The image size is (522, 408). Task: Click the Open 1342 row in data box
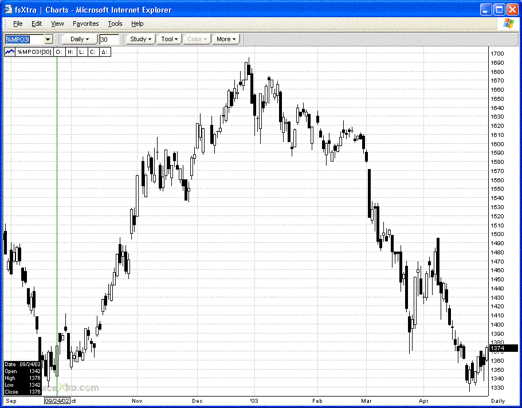pos(23,371)
